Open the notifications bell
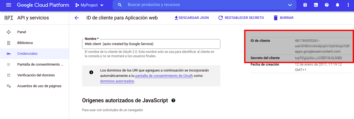 click(337, 5)
